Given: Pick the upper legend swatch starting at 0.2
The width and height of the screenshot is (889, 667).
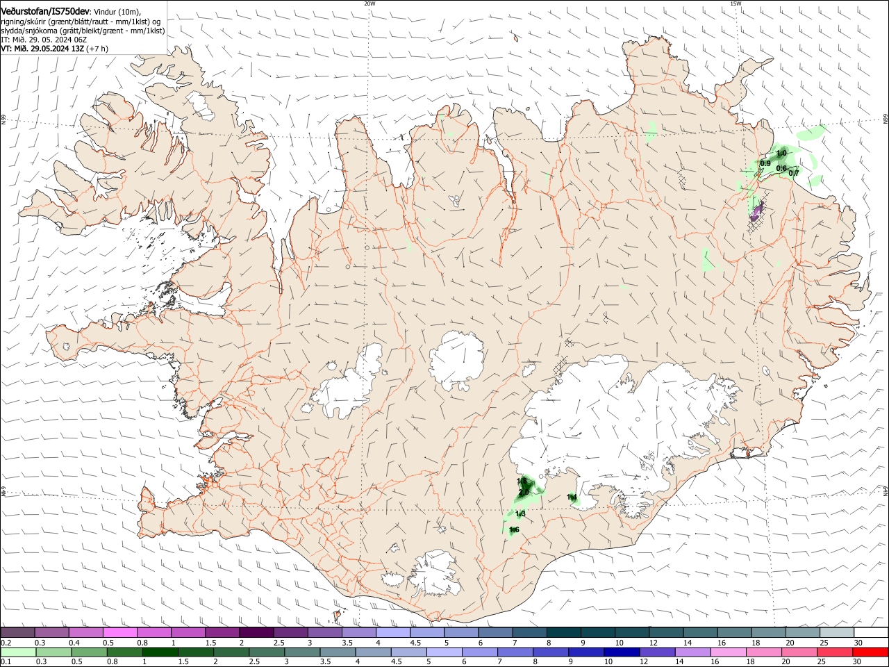Looking at the screenshot, I should point(17,632).
